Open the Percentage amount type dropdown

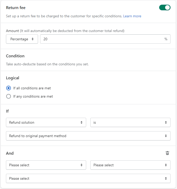(22, 39)
